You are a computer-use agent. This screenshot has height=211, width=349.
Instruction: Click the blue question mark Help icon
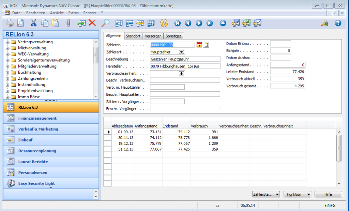pos(338,23)
